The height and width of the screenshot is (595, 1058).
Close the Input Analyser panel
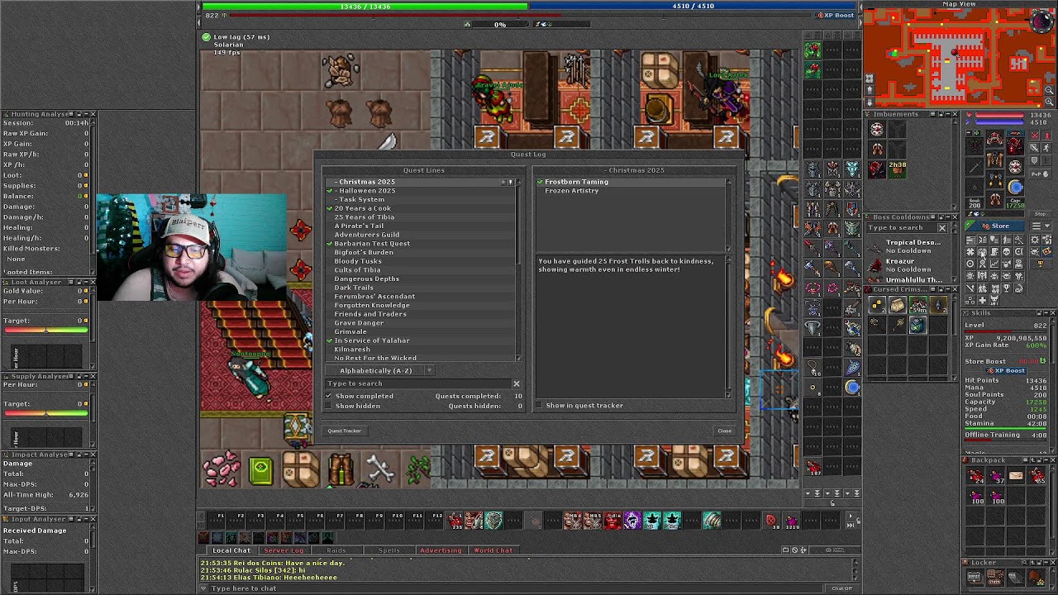point(93,520)
